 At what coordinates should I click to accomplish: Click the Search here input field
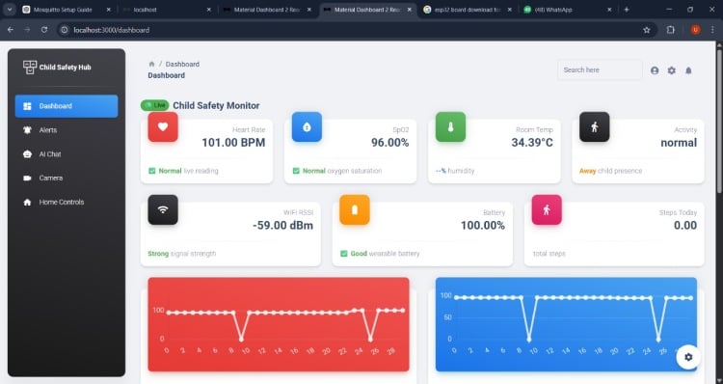[x=600, y=70]
